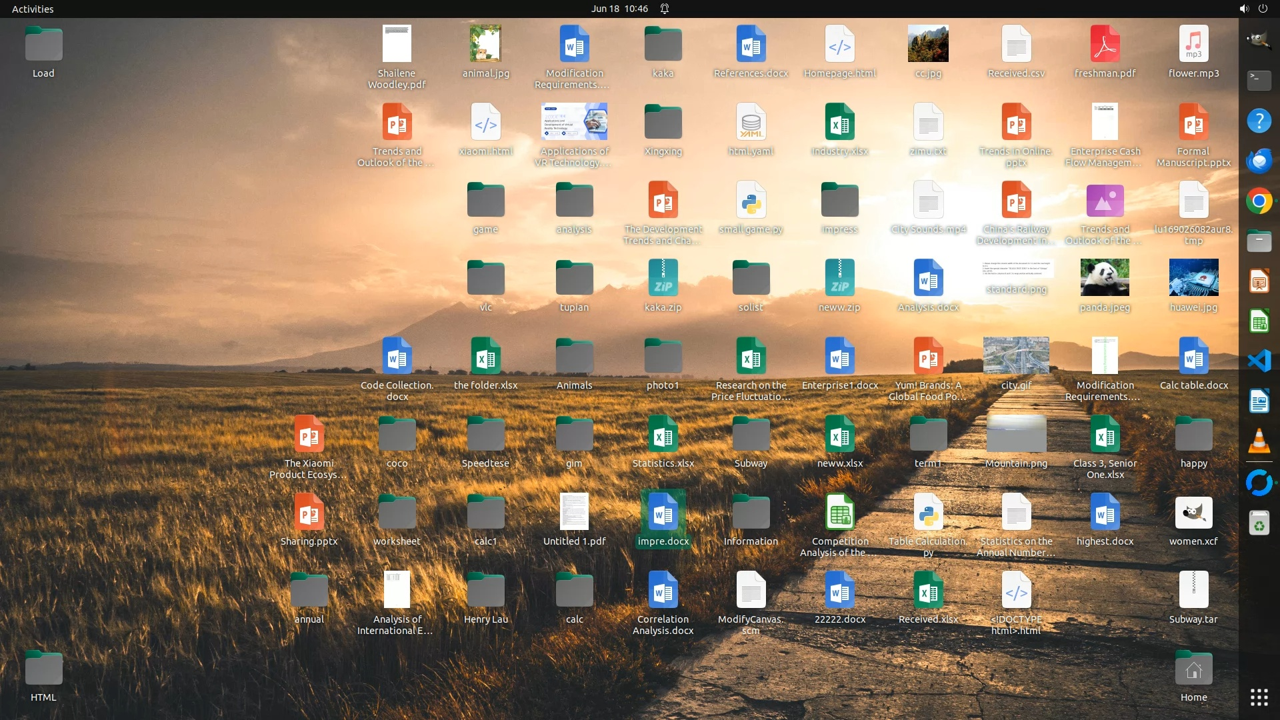Viewport: 1280px width, 720px height.
Task: Open the clock and calendar menu
Action: (x=619, y=9)
